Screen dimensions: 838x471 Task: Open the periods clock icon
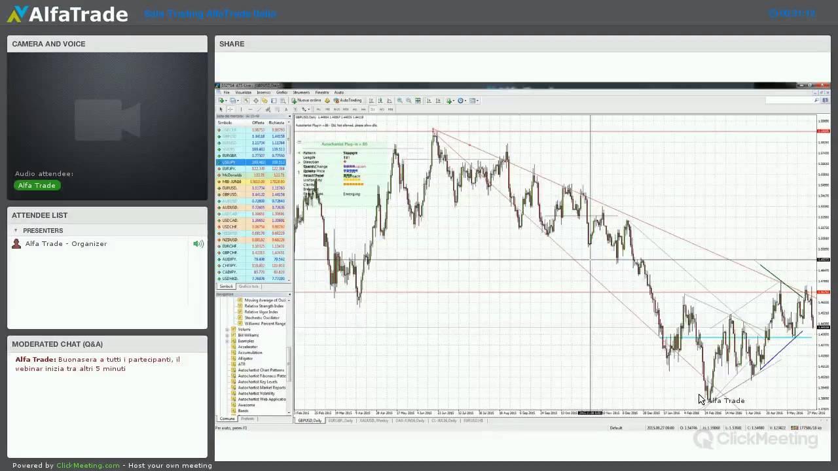coord(460,101)
